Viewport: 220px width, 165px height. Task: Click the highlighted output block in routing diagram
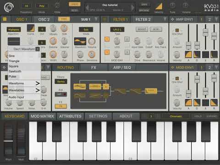(x=151, y=91)
